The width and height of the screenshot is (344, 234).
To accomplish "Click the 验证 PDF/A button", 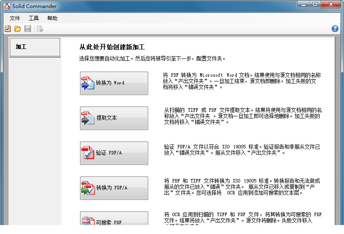I will 114,153.
